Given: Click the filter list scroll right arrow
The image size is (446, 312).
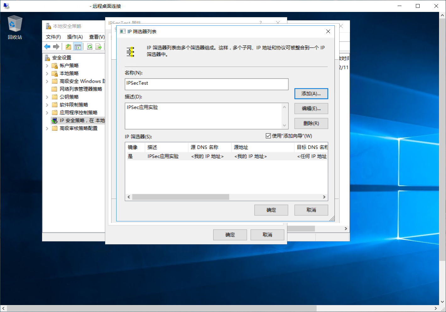Looking at the screenshot, I should tap(324, 197).
